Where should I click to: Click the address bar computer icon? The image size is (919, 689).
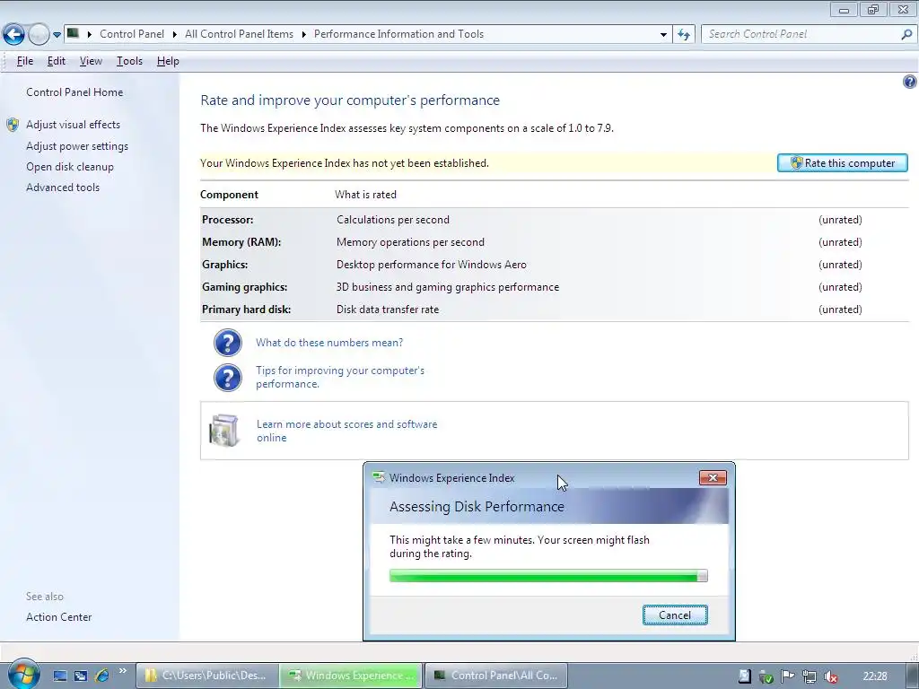pos(73,33)
